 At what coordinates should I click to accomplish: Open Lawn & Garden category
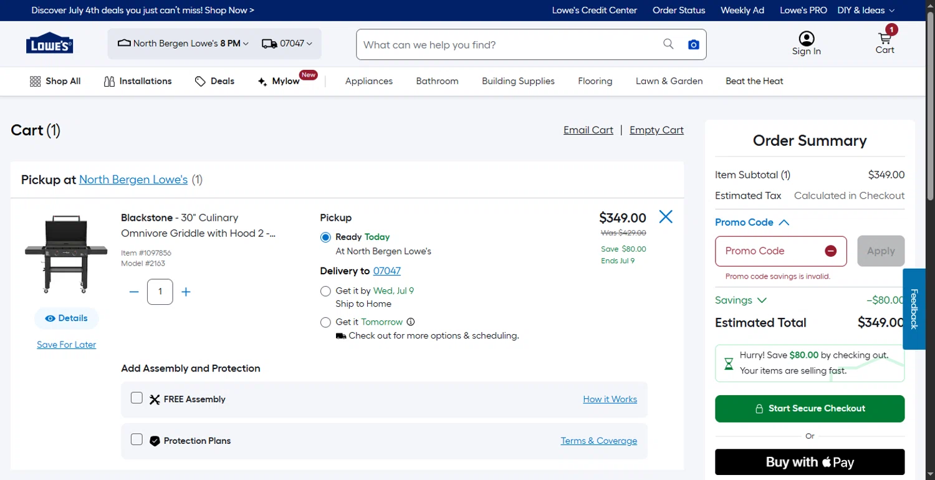click(x=669, y=81)
